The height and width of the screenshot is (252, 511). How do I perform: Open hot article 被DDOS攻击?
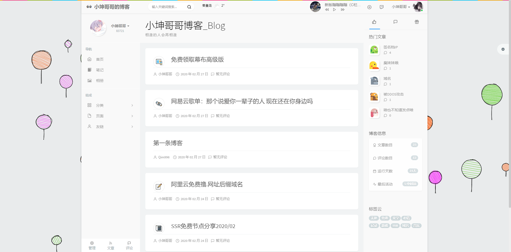click(x=393, y=94)
